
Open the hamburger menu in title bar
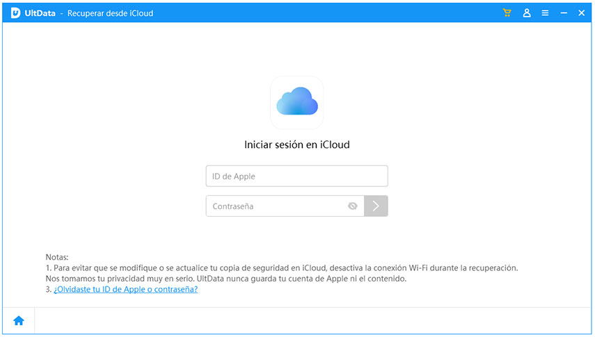[x=546, y=13]
